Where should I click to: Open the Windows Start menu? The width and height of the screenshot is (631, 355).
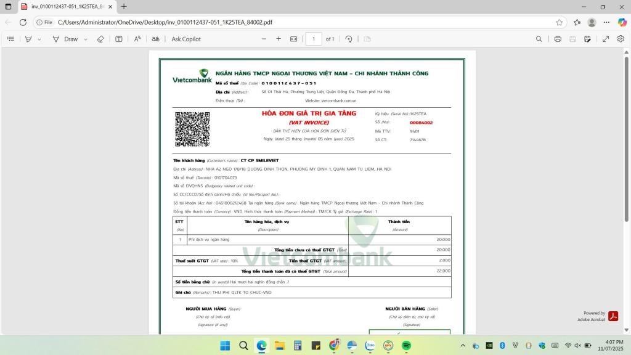[225, 345]
